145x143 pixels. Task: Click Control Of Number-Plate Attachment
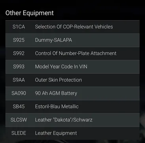click(76, 53)
